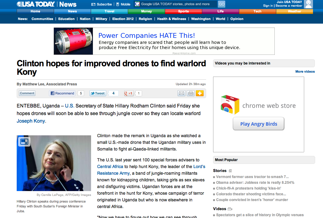
Task: Open story Obama adviser: Jobless rate is really 8.254%
Action: tap(255, 183)
